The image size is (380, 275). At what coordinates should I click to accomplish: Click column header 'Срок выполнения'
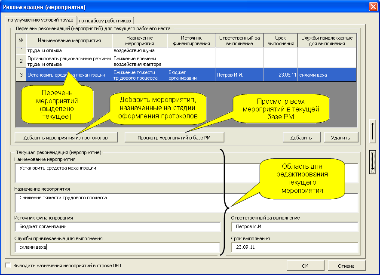[281, 40]
